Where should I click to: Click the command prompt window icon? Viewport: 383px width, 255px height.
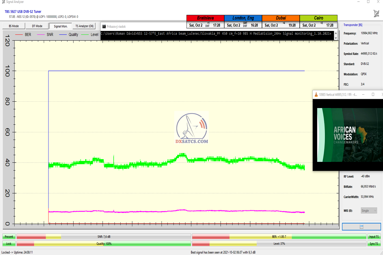[104, 26]
